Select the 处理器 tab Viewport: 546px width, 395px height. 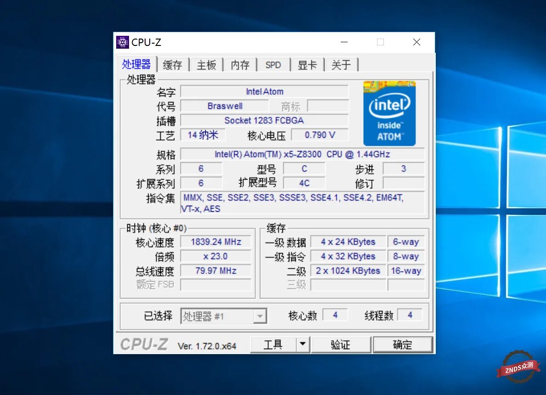point(136,64)
